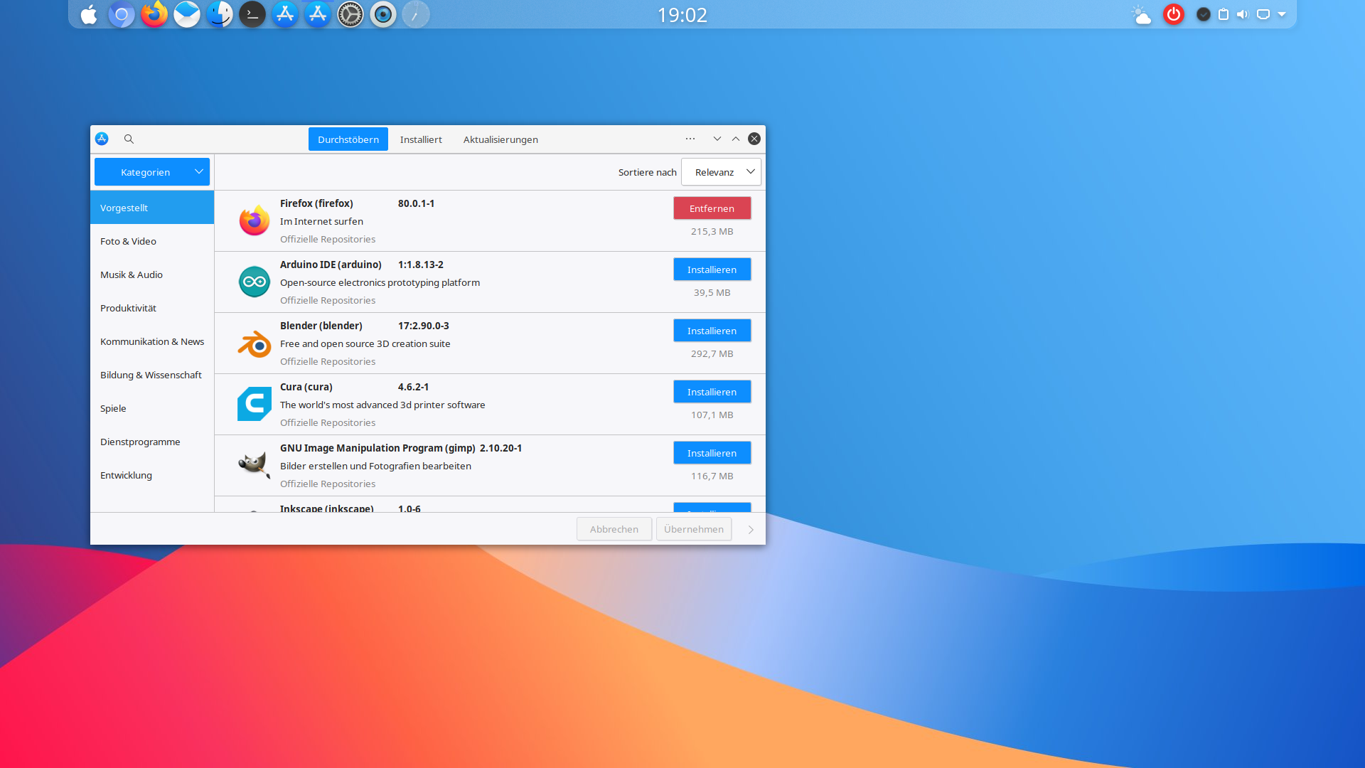
Task: Open the mail client envelope icon
Action: [x=187, y=14]
